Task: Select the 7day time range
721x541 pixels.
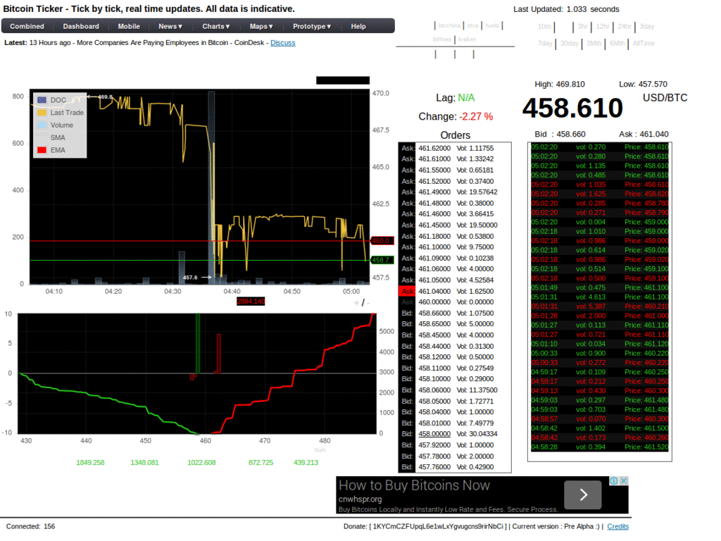Action: 546,43
